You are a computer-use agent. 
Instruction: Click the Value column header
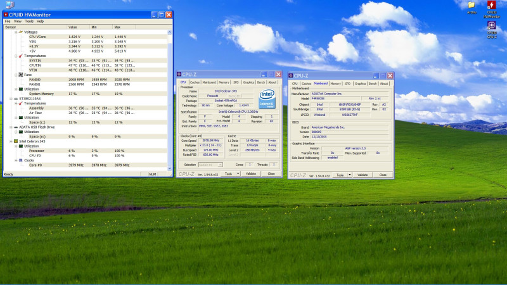coord(78,27)
